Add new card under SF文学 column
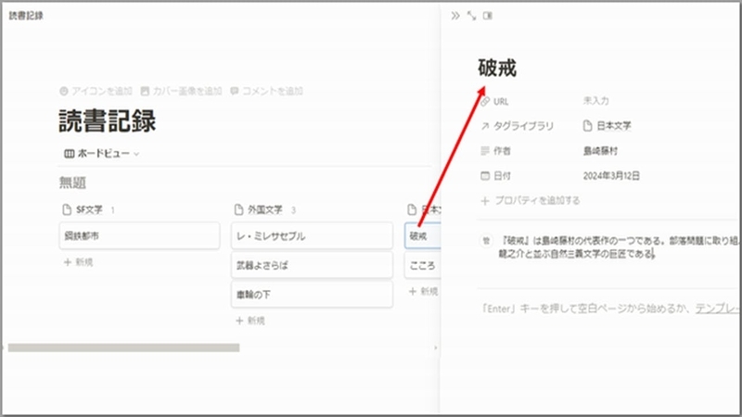Image resolution: width=742 pixels, height=417 pixels. coord(79,262)
